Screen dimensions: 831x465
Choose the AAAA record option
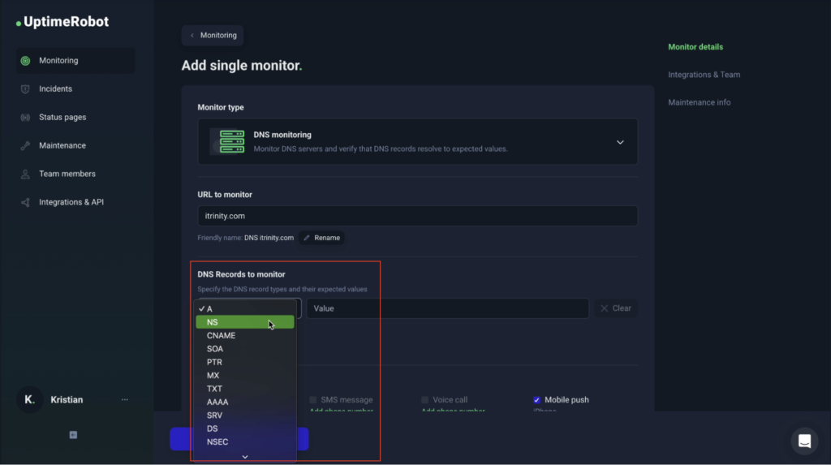pos(245,402)
